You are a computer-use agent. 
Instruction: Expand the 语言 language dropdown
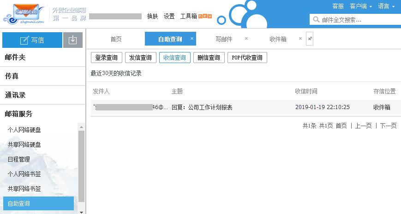pyautogui.click(x=386, y=6)
